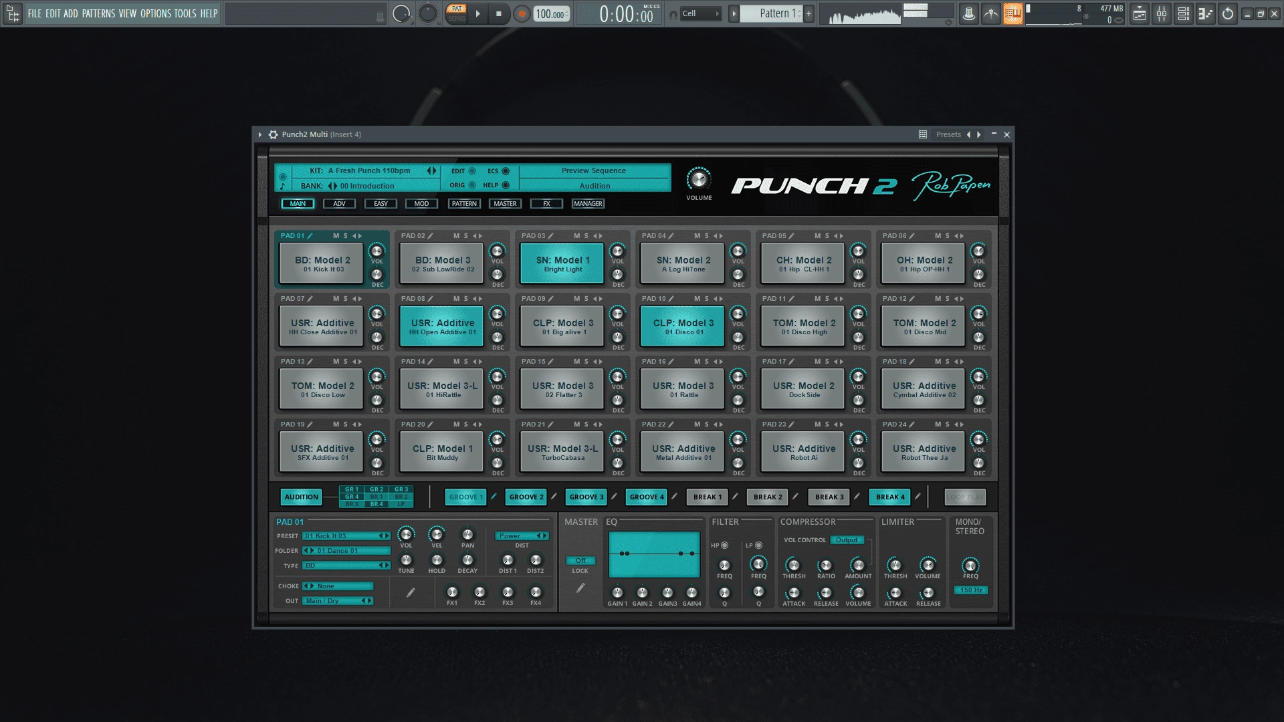Click the tempo field showing 100.000
Screen dimensions: 1284x722
552,13
